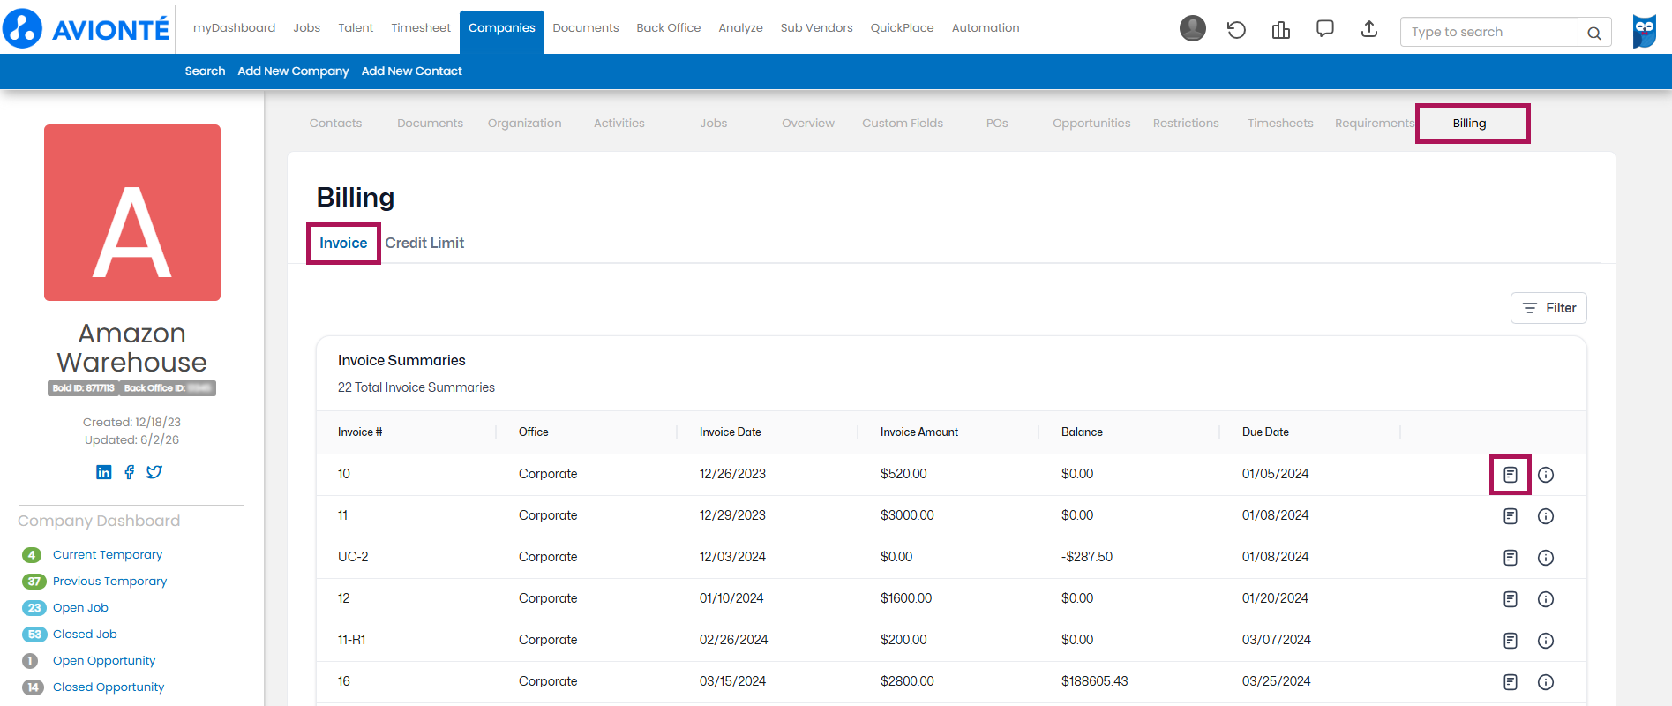Open the user profile avatar

[1193, 28]
